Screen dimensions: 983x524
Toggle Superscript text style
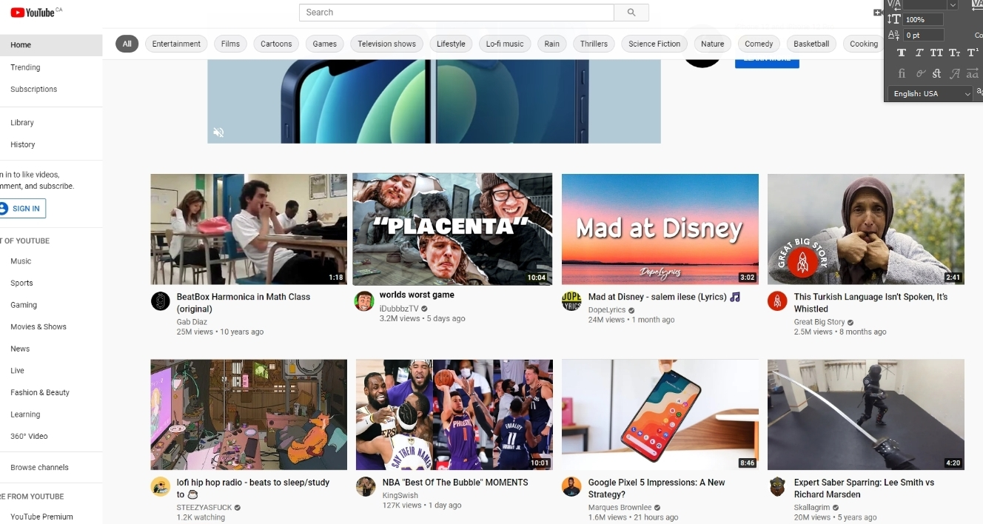[973, 53]
